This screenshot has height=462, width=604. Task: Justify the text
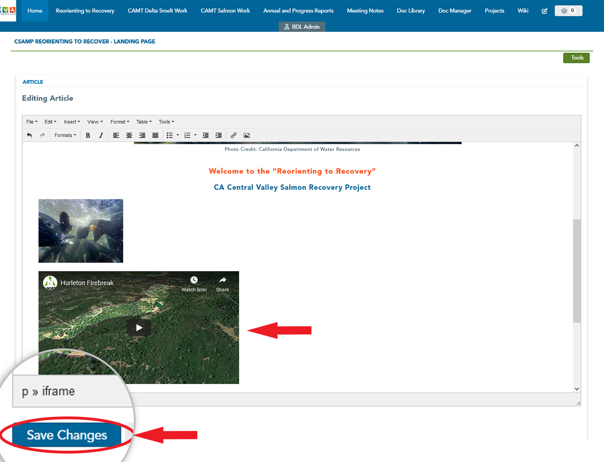pos(155,135)
